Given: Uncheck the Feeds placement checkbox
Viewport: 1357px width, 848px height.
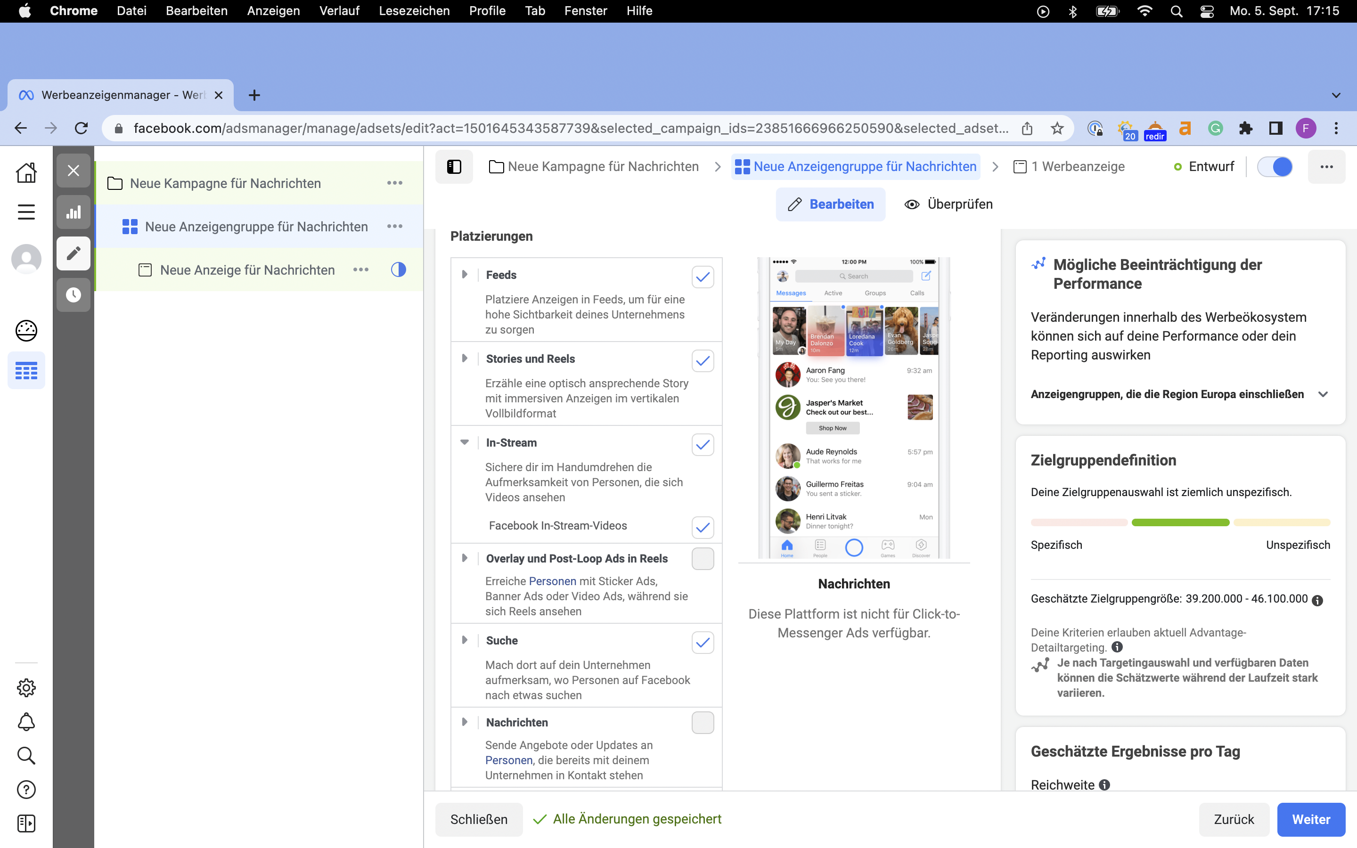Looking at the screenshot, I should pos(702,277).
